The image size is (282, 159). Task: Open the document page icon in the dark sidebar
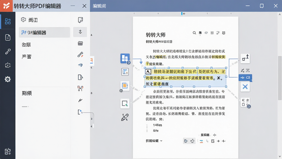(7, 37)
